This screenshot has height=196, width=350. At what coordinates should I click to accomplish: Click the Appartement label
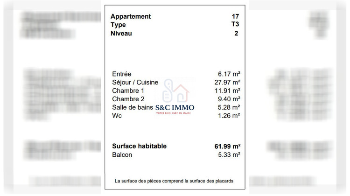click(x=131, y=16)
